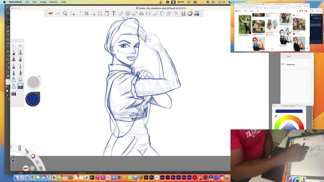Viewport: 324px width, 182px height.
Task: Open the Brush Library from toolbar
Action: coord(183,13)
